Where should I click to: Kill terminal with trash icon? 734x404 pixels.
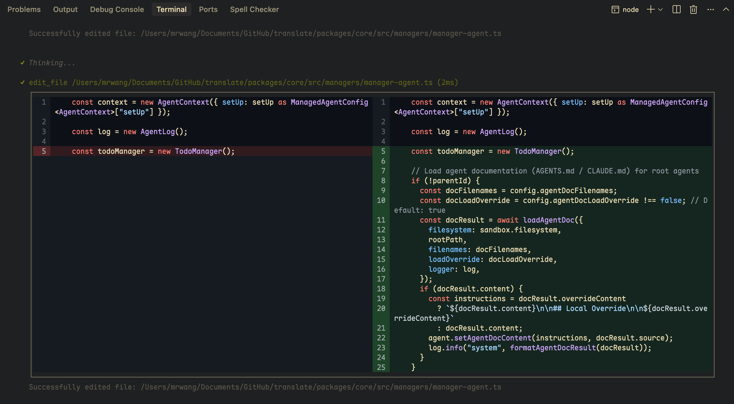[693, 10]
